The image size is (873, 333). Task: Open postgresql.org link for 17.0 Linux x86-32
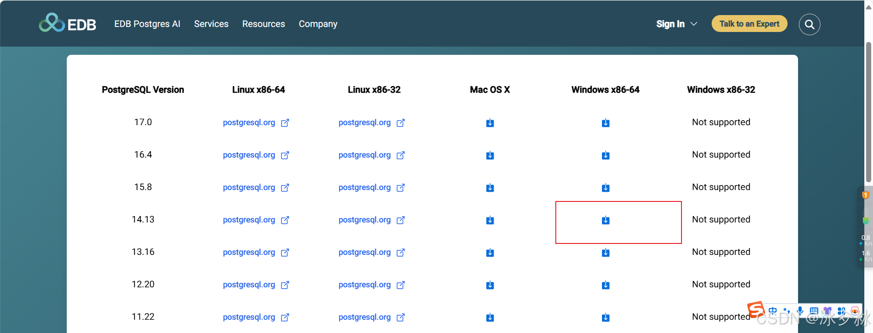pos(372,122)
